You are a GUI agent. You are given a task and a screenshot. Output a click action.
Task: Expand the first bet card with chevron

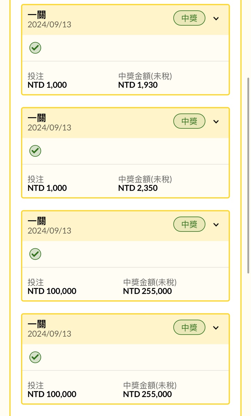(x=216, y=19)
